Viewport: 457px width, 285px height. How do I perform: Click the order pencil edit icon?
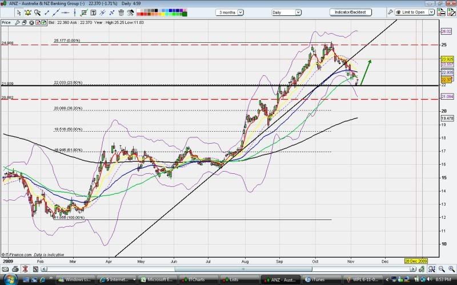coord(452,12)
